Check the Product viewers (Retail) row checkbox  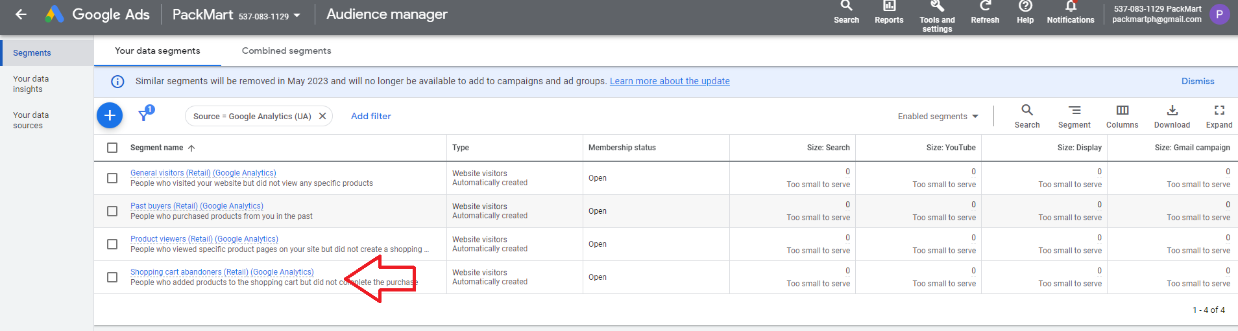[x=112, y=244]
